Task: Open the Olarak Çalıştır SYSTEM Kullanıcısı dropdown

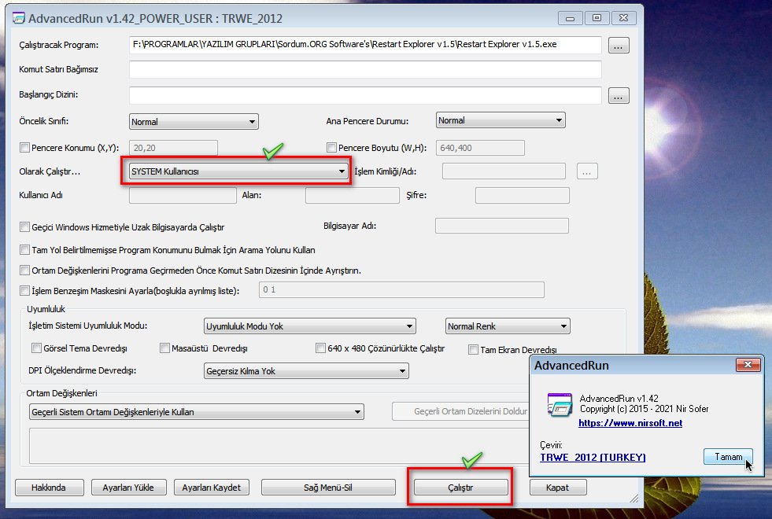Action: tap(238, 171)
